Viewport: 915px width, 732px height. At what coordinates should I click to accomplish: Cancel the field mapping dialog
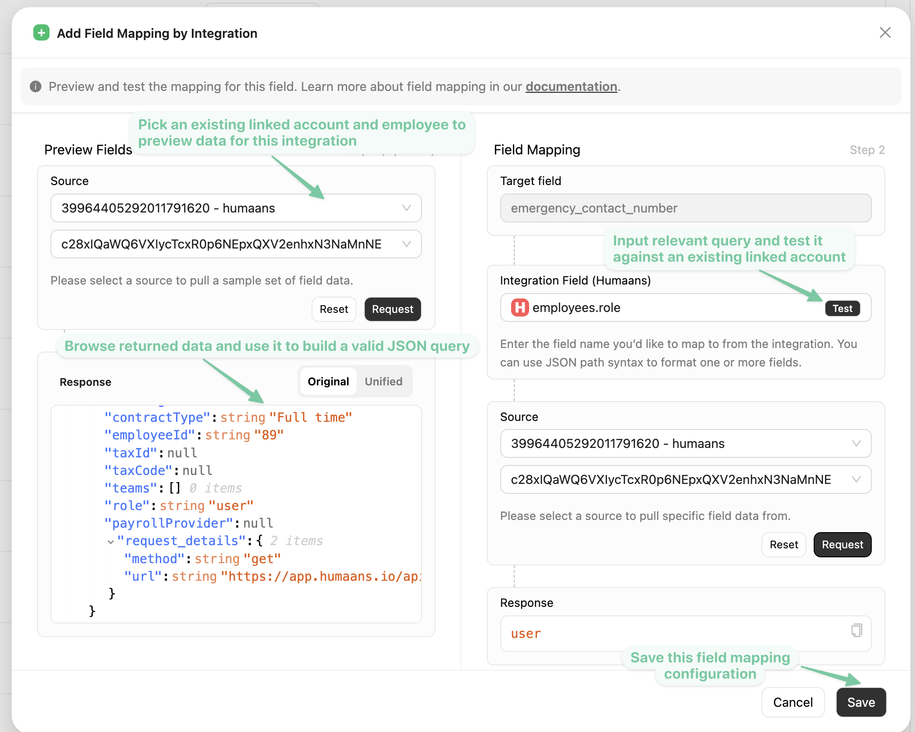point(793,702)
